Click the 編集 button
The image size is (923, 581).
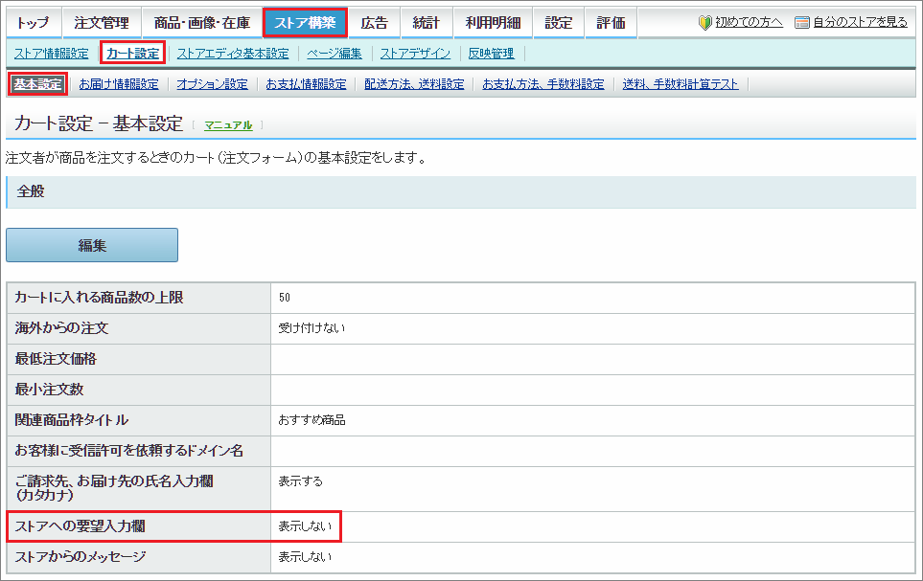tap(92, 245)
